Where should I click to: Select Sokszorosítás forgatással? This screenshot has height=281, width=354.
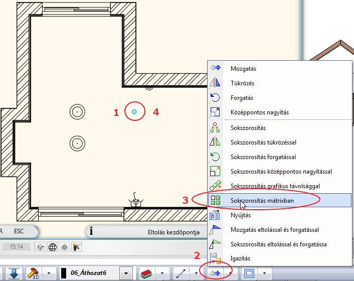[x=279, y=157]
